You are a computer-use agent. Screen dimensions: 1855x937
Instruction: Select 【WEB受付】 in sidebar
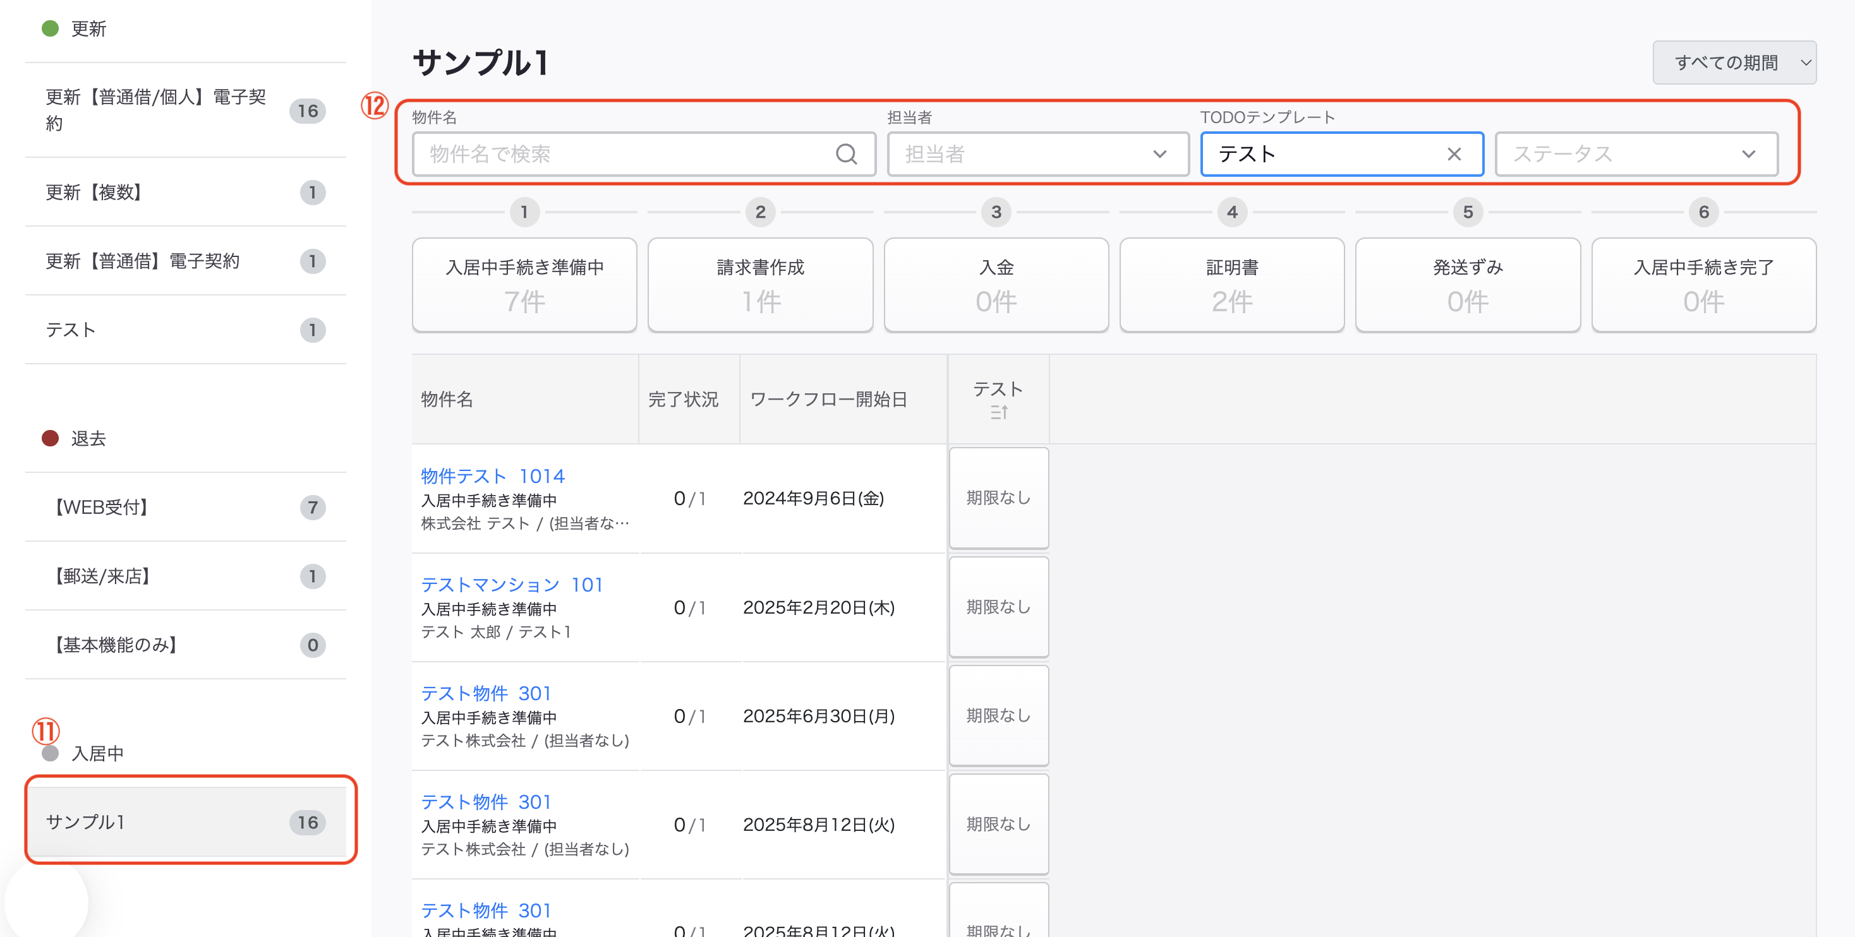point(186,508)
